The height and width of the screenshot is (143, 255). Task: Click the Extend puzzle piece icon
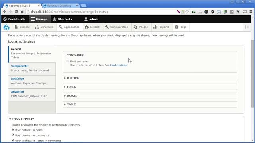(87, 27)
